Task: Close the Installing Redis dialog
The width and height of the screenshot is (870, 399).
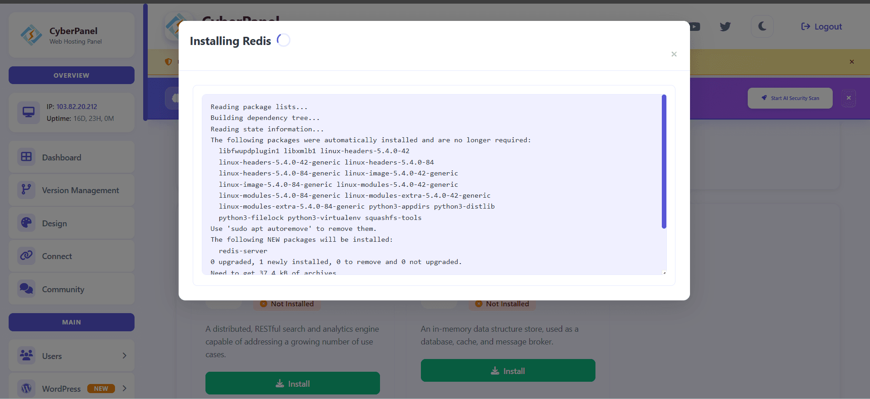Action: [x=674, y=55]
